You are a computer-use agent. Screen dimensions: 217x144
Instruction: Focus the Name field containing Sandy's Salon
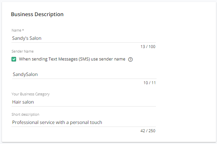pyautogui.click(x=84, y=38)
